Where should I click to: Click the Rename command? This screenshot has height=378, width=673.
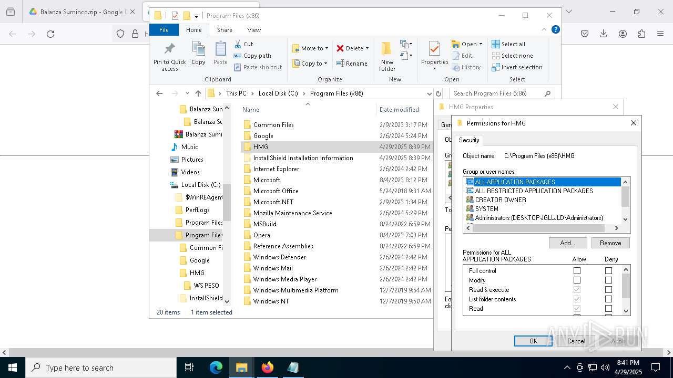click(x=352, y=64)
